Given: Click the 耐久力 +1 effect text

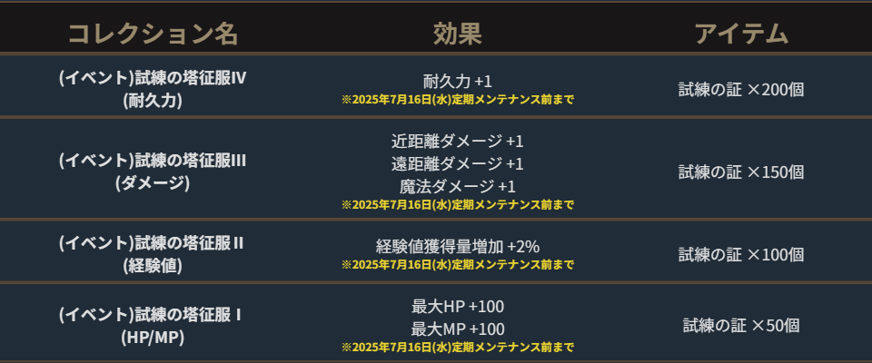Looking at the screenshot, I should 457,81.
